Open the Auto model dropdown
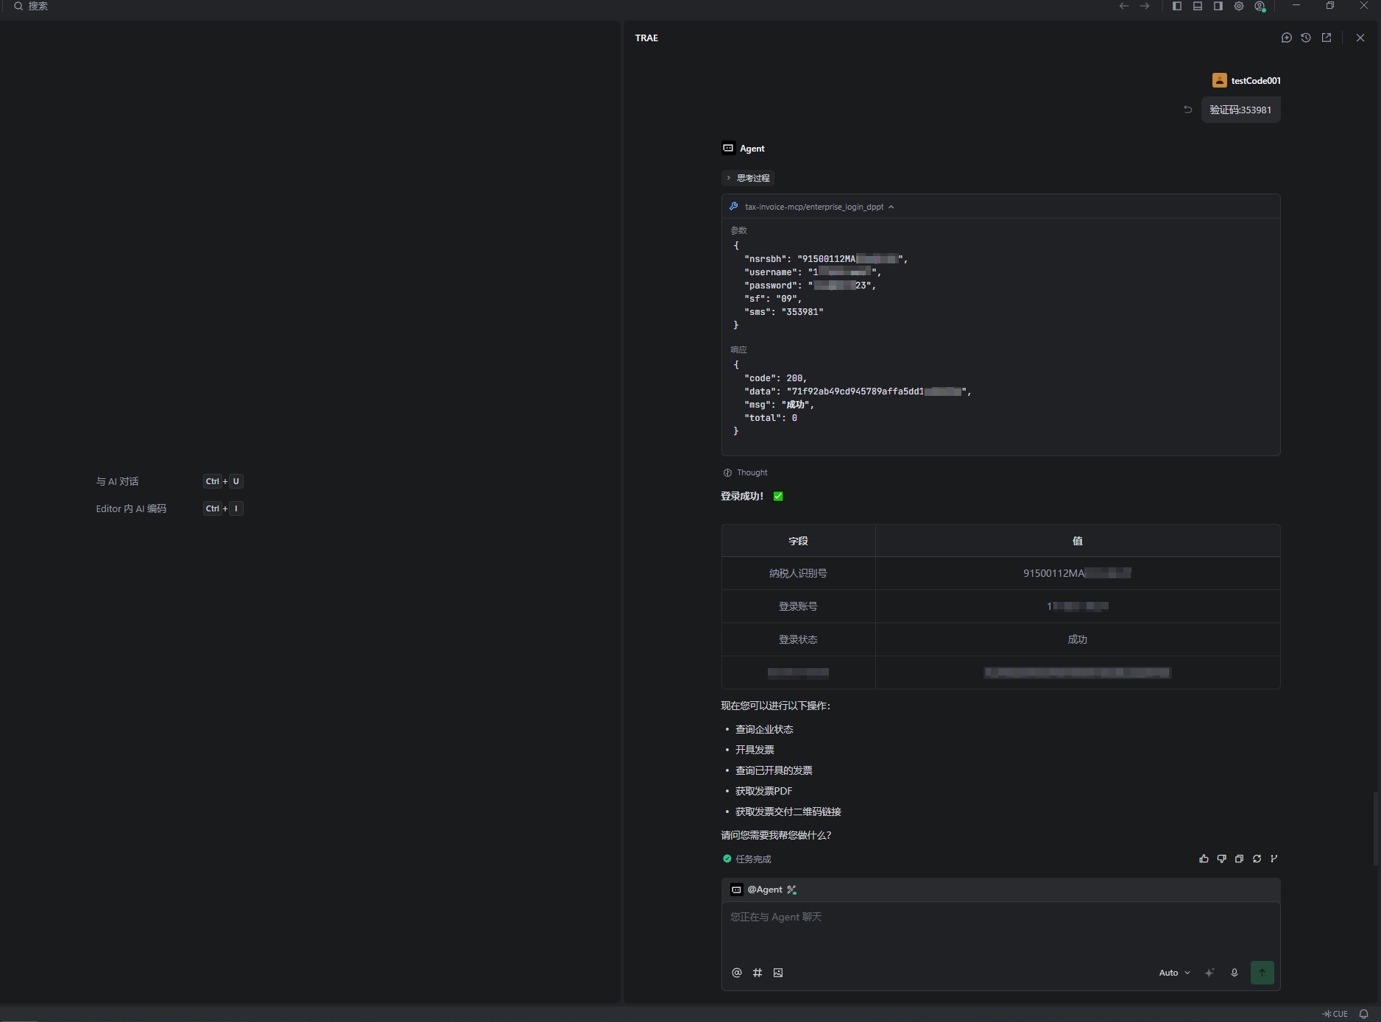 point(1174,973)
